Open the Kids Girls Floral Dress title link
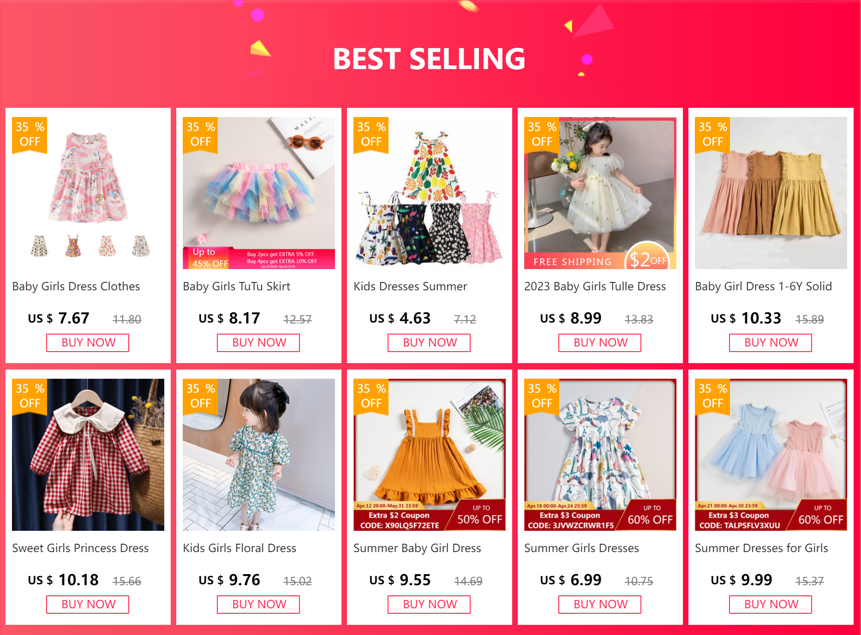This screenshot has height=635, width=861. (239, 548)
